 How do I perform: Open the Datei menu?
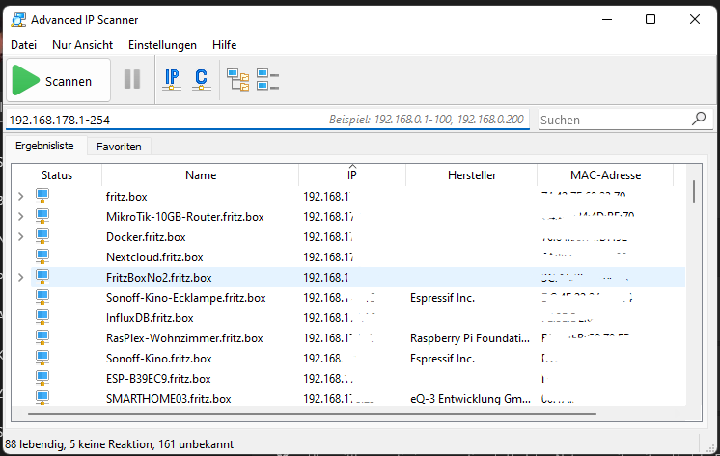pyautogui.click(x=23, y=45)
